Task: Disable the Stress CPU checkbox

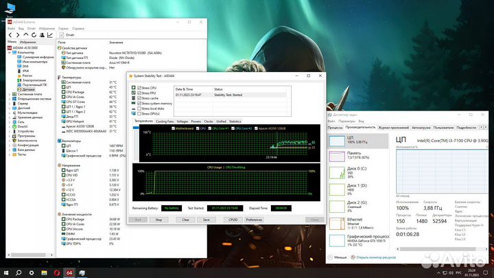Action: (139, 88)
